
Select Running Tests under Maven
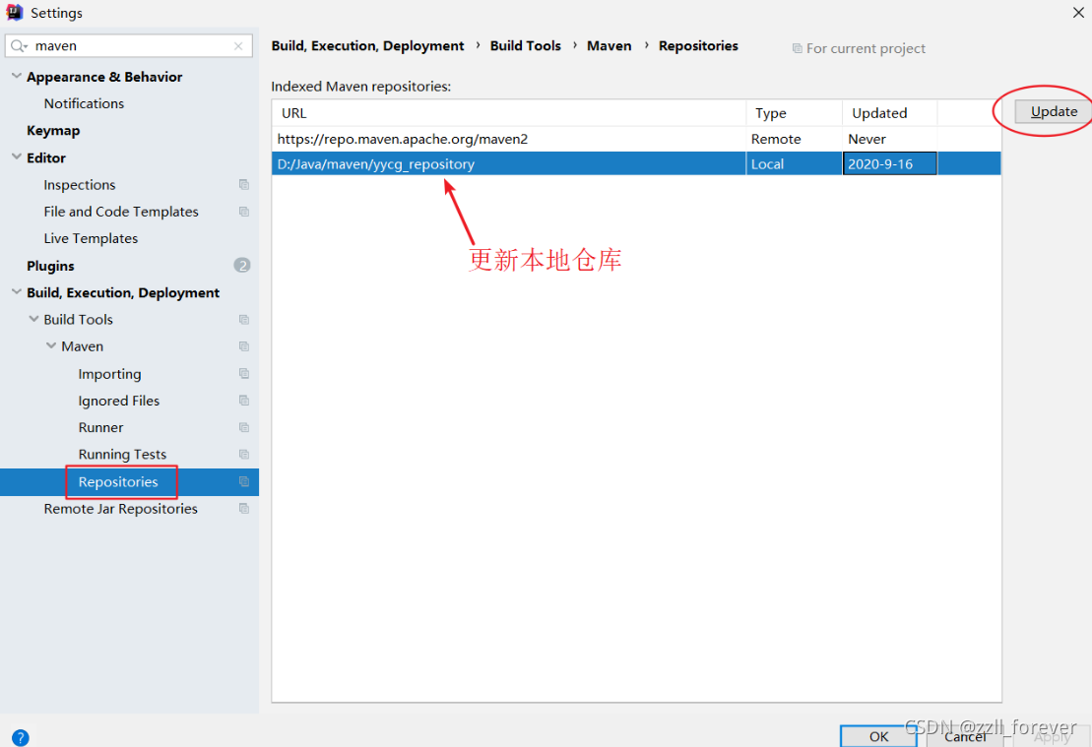click(122, 455)
